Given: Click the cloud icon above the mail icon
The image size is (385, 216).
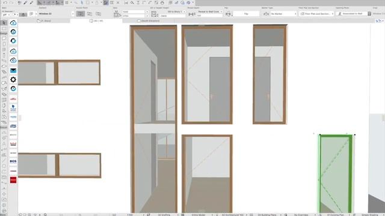Looking at the screenshot, I should point(13,60).
